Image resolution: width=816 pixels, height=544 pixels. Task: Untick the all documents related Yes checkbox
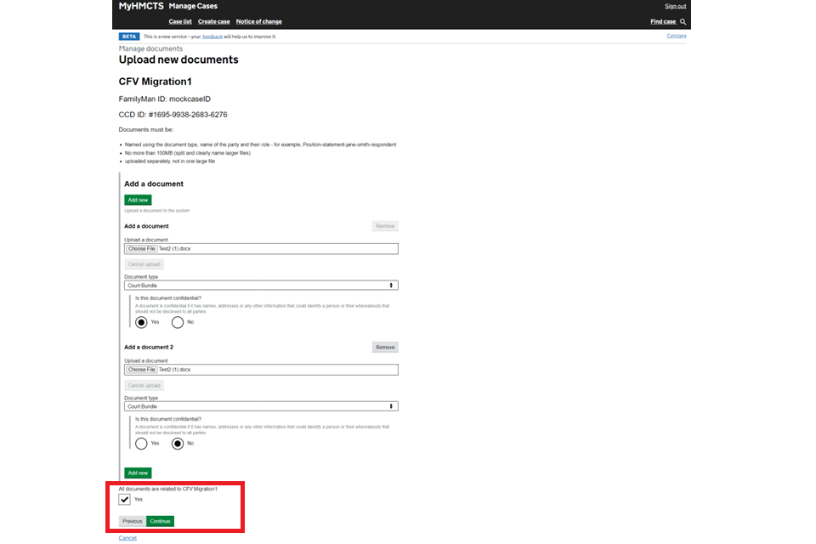[x=124, y=500]
